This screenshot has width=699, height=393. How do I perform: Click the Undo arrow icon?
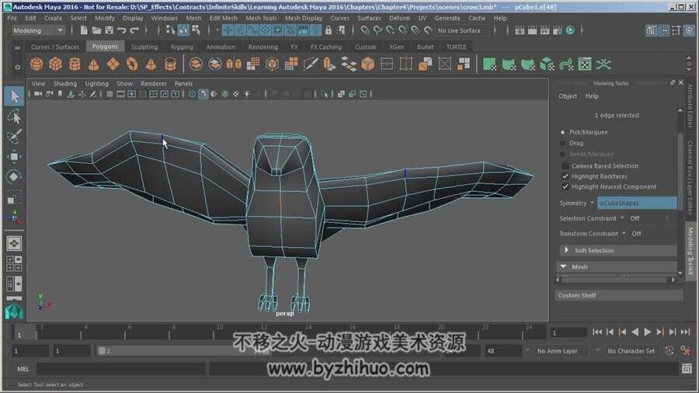121,30
